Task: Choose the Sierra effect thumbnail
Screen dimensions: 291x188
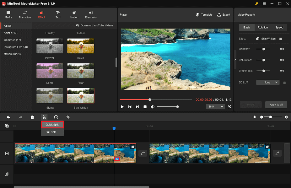Action: pyautogui.click(x=50, y=96)
